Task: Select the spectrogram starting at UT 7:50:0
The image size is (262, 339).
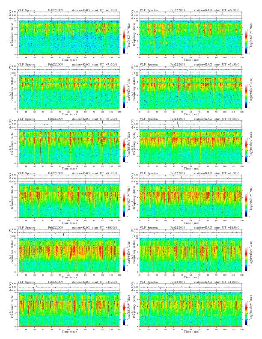Action: pos(191,92)
